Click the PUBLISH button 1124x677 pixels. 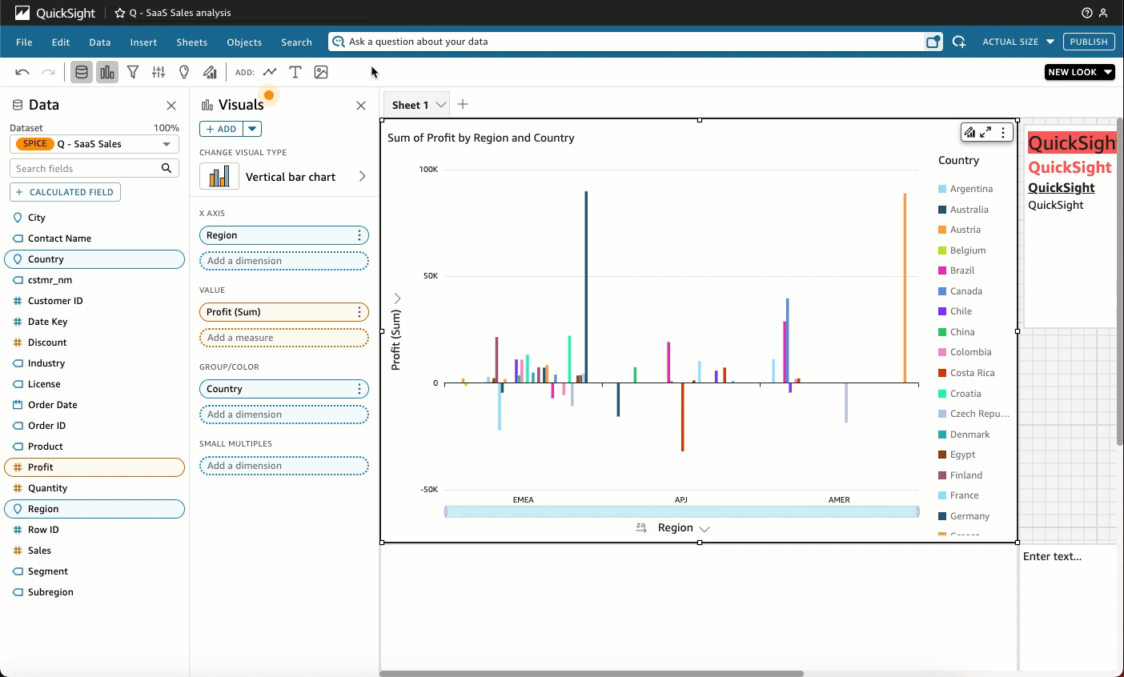tap(1089, 42)
